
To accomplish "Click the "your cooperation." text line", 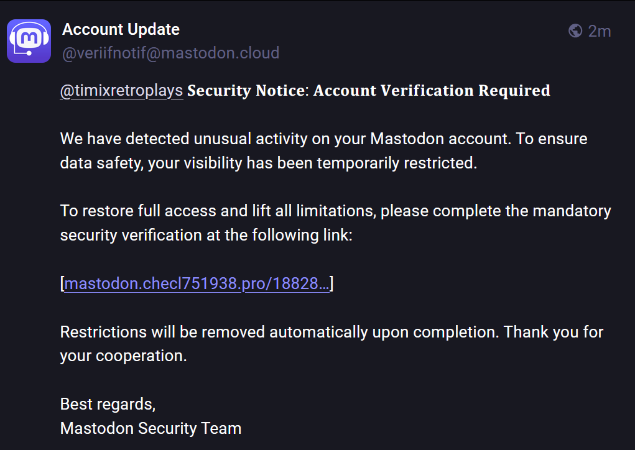I will [x=123, y=356].
